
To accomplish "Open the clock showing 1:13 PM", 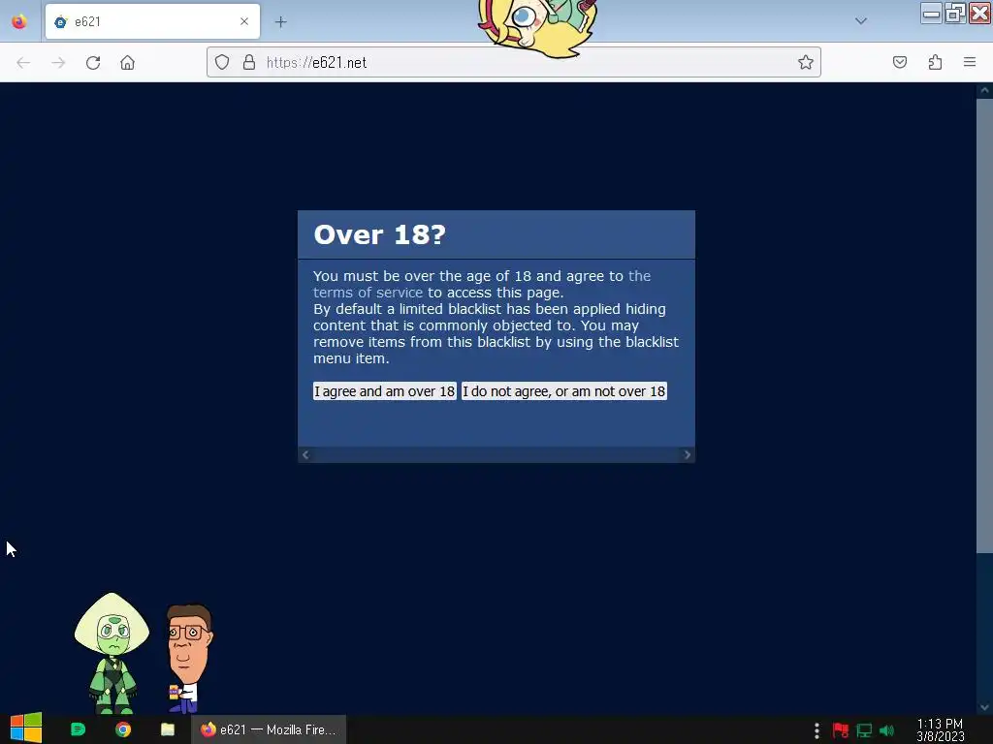I will (x=940, y=729).
